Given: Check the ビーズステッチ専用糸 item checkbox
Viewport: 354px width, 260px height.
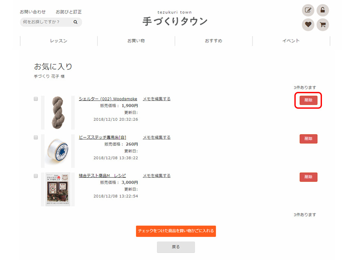Looking at the screenshot, I should pyautogui.click(x=36, y=137).
